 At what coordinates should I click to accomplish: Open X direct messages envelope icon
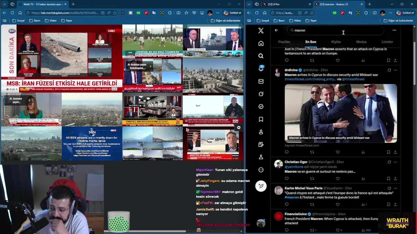[261, 81]
